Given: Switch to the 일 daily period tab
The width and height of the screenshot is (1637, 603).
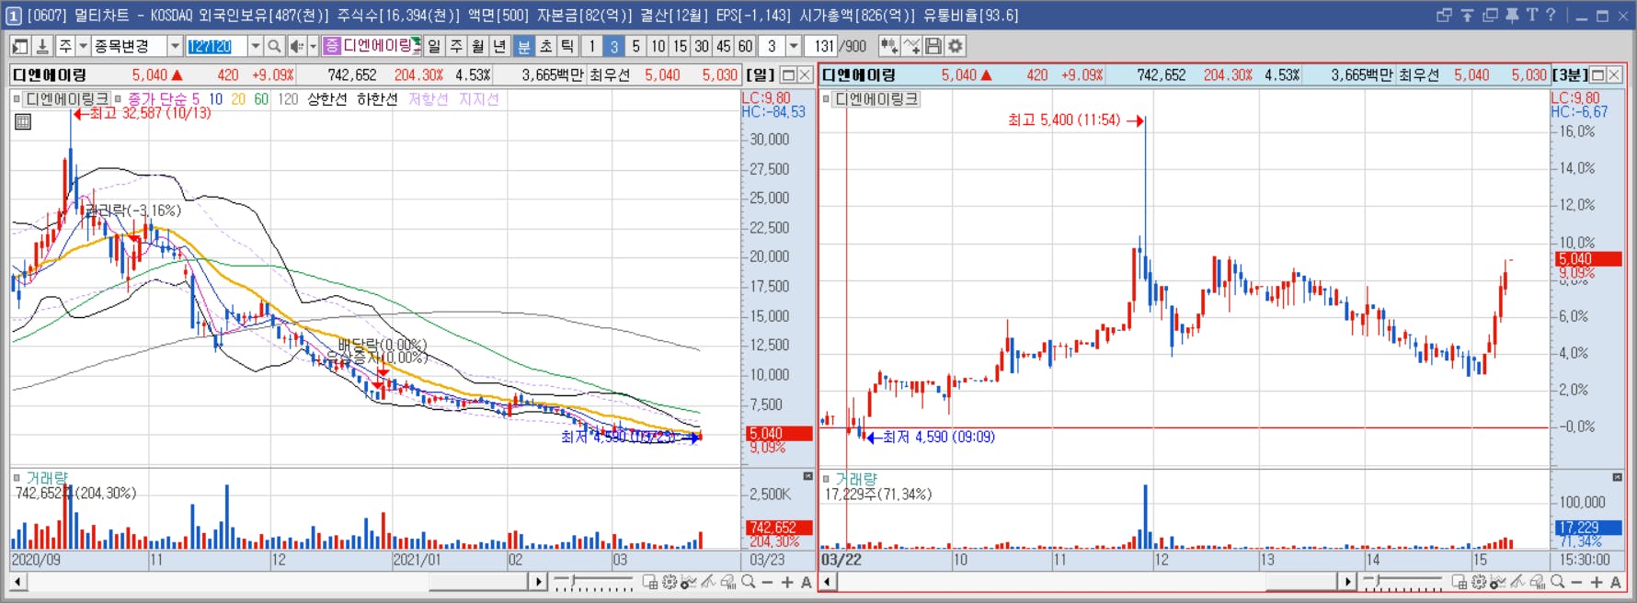Looking at the screenshot, I should pos(434,46).
